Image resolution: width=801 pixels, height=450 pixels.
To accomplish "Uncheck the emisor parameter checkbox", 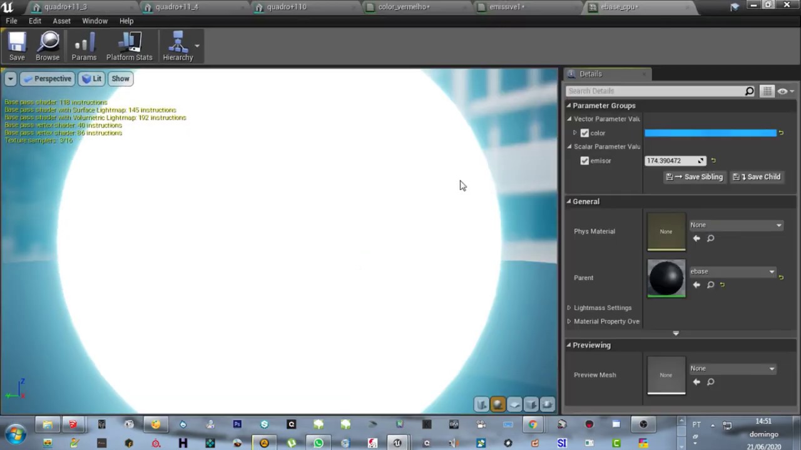I will [x=584, y=161].
